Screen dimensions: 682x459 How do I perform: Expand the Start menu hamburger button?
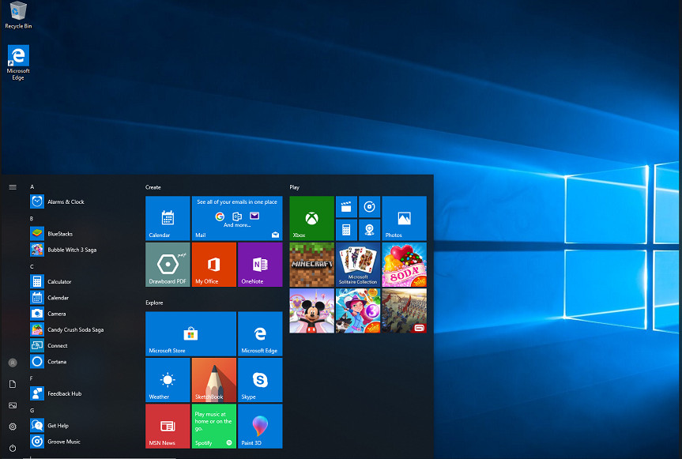13,187
